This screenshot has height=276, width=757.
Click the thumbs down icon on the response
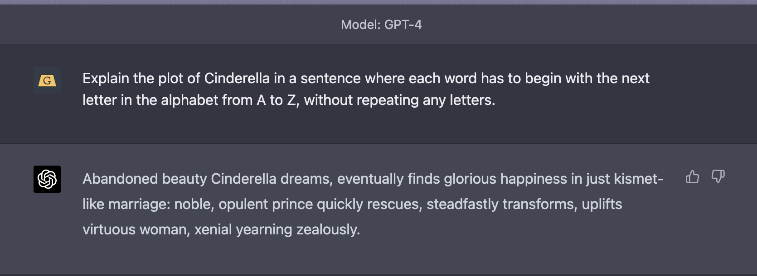[718, 176]
